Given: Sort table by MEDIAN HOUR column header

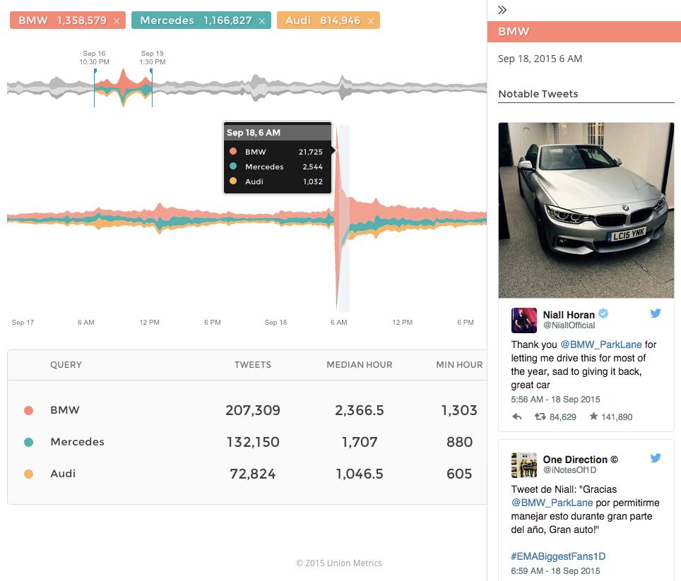Looking at the screenshot, I should click(x=359, y=365).
